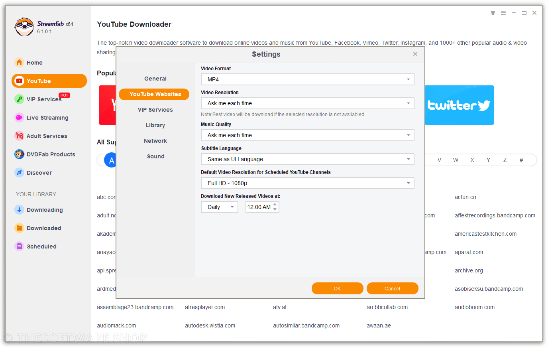Click Cancel in Settings dialog

point(392,288)
